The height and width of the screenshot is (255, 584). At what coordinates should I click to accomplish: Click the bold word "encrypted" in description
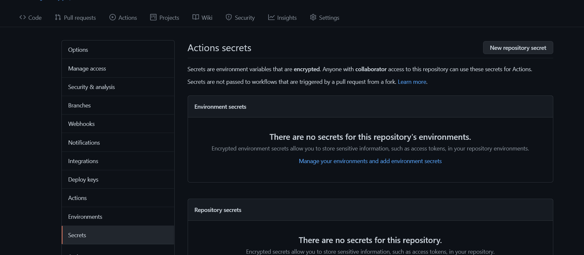(x=307, y=69)
